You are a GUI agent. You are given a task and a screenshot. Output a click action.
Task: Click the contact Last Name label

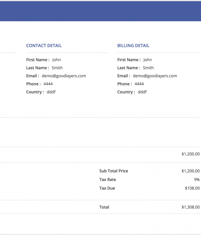(x=38, y=68)
